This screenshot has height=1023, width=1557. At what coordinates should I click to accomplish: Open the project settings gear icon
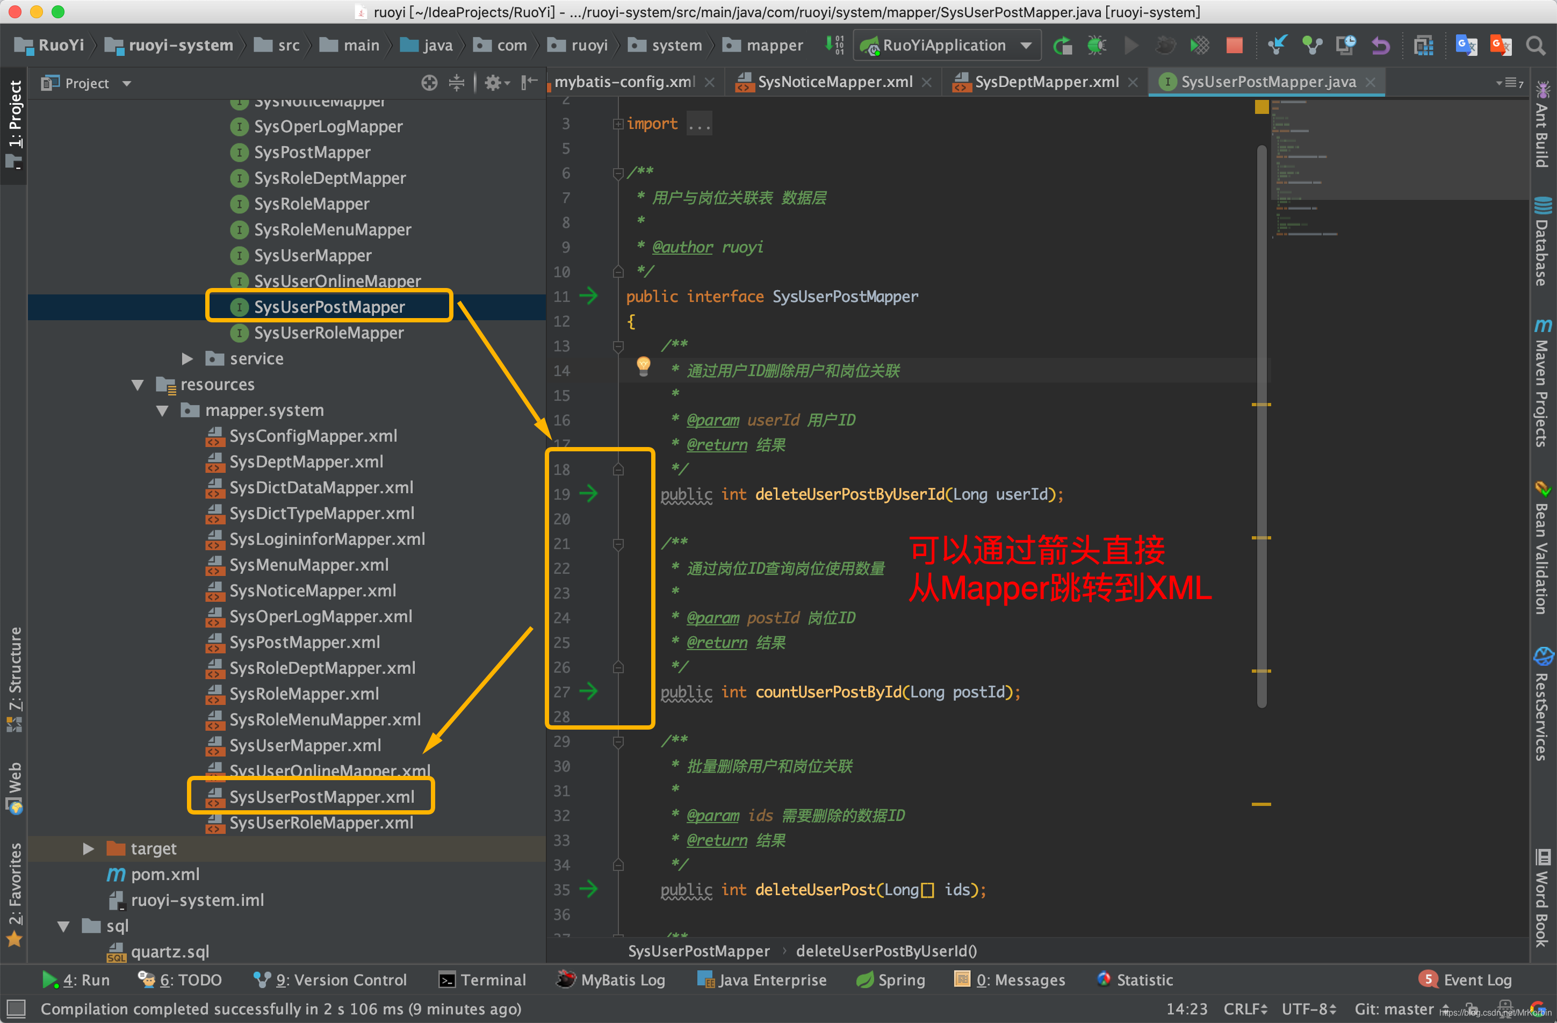pyautogui.click(x=493, y=83)
